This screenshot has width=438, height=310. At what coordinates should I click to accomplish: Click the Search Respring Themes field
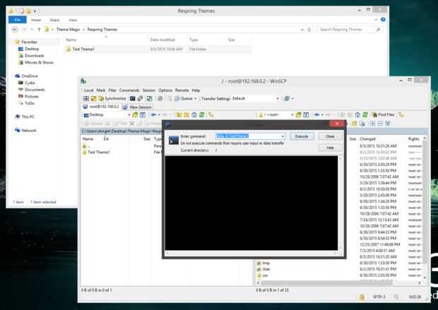(349, 30)
